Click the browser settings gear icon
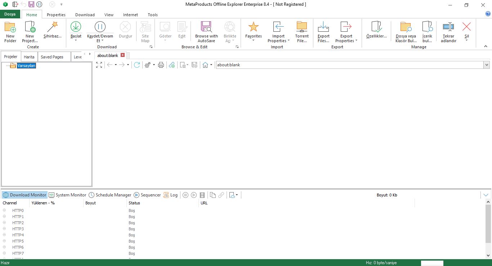Viewport: 492px width, 266px height. [x=147, y=65]
